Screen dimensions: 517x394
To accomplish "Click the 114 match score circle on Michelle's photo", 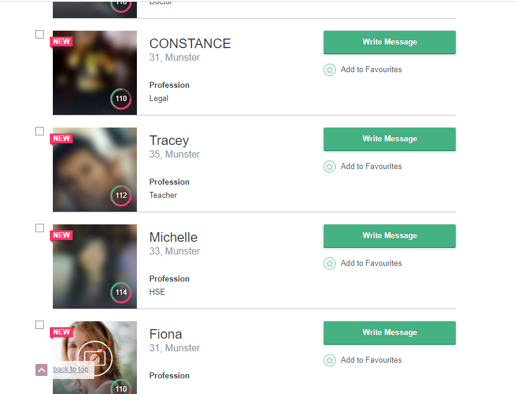I will [x=121, y=292].
